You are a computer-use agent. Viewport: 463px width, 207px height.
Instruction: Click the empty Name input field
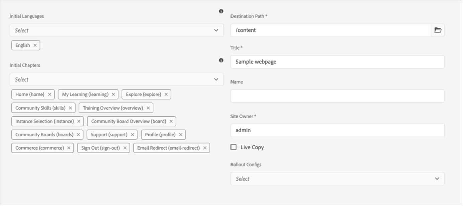click(x=337, y=96)
